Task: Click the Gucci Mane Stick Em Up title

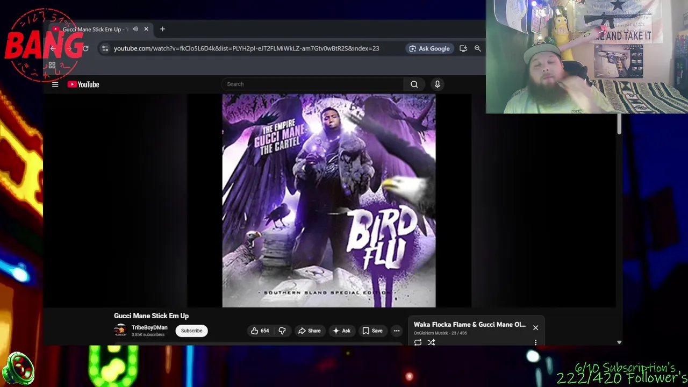Action: pyautogui.click(x=151, y=316)
